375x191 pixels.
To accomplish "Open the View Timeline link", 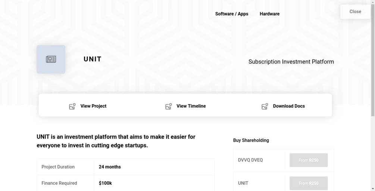I will [x=191, y=106].
